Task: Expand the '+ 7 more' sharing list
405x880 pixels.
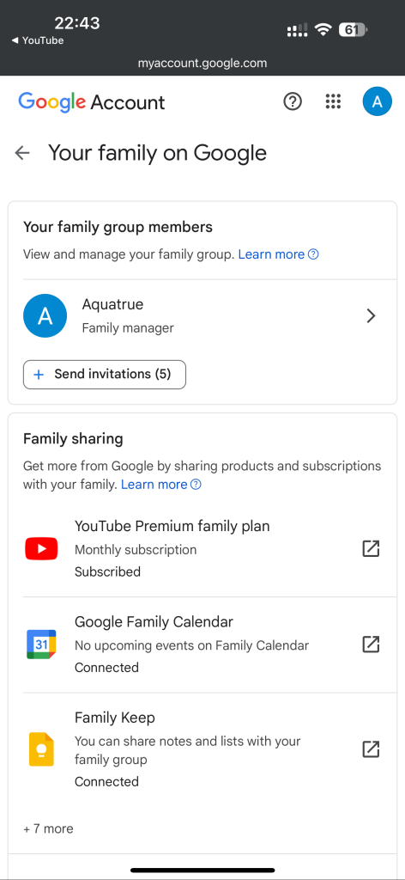Action: pyautogui.click(x=48, y=829)
